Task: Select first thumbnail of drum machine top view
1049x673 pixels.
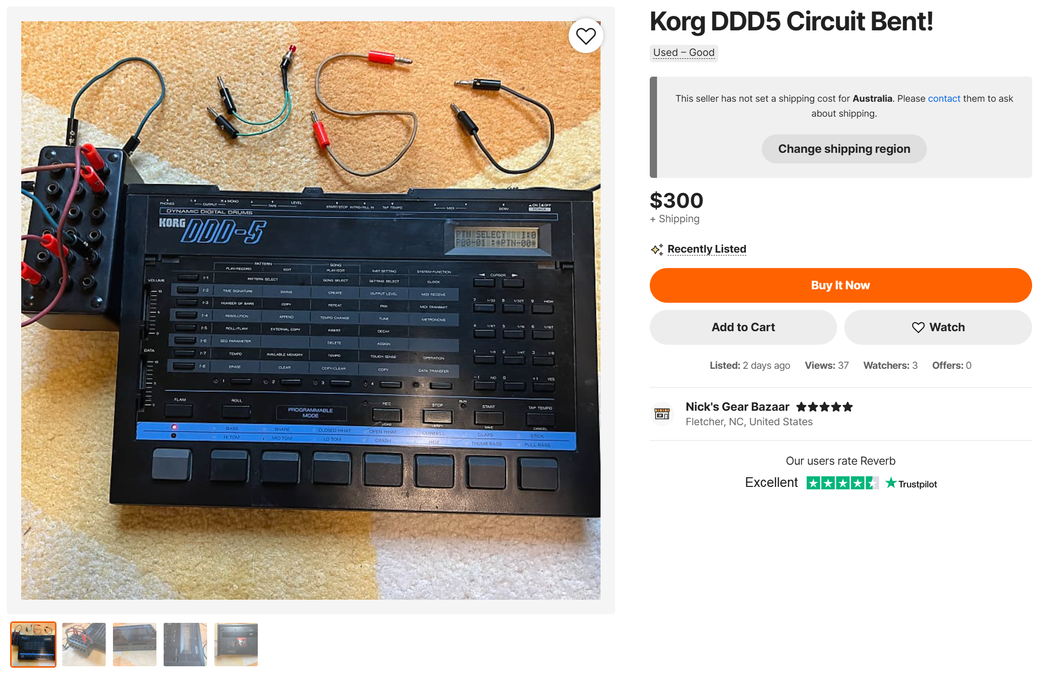Action: click(33, 645)
